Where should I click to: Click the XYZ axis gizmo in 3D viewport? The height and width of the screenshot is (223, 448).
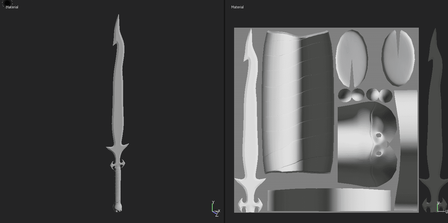pos(216,209)
